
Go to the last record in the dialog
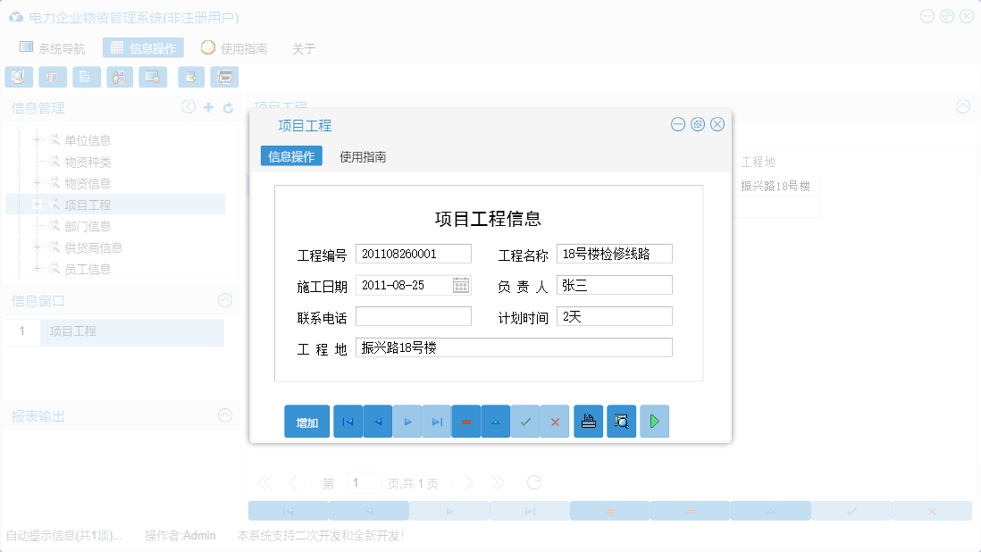[x=437, y=421]
